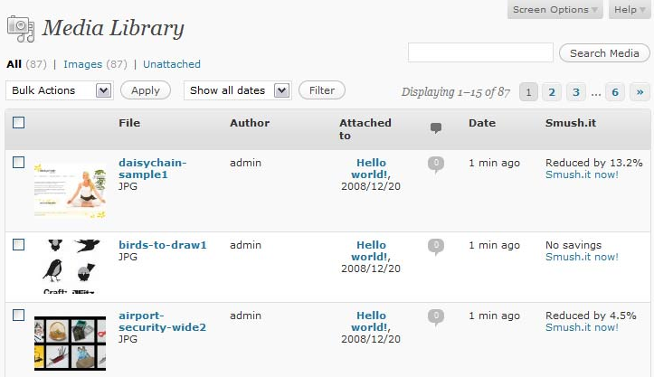
Task: Go to next page with » arrow
Action: (x=640, y=91)
